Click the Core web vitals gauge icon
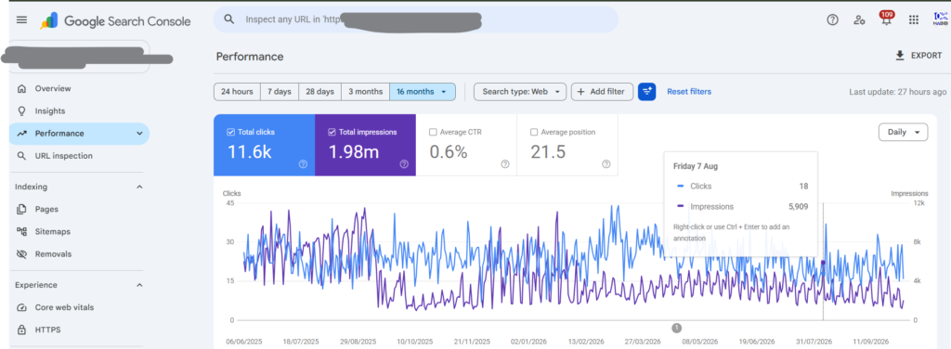 tap(22, 307)
